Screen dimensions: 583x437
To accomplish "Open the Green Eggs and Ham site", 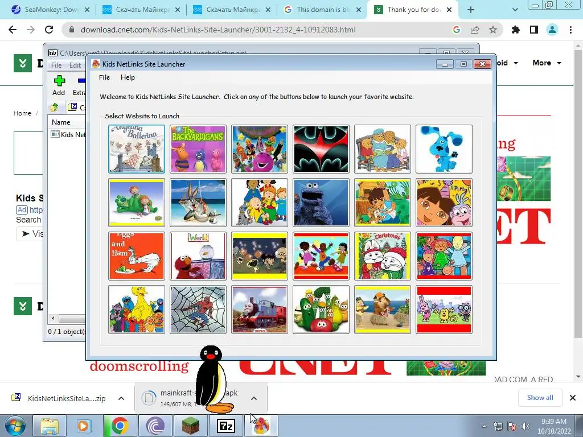I will pos(137,256).
